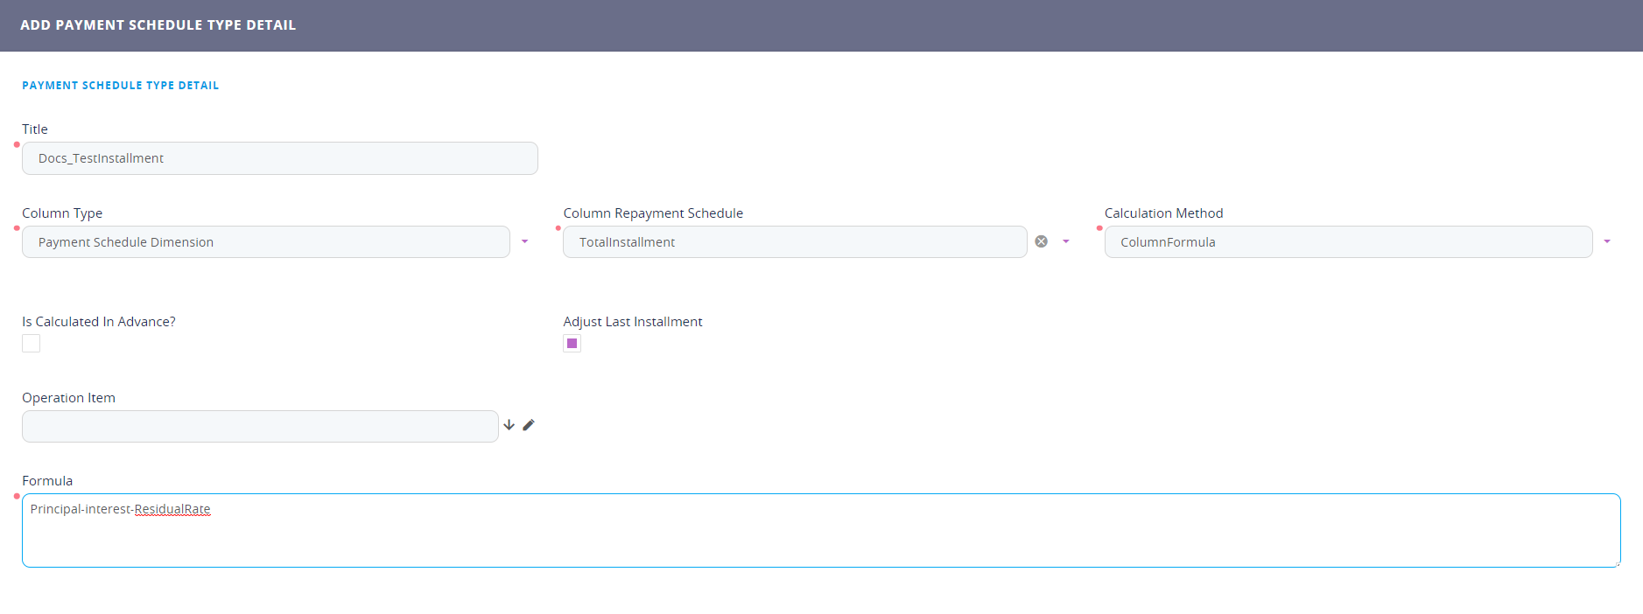Enable the Is Calculated In Advance checkbox
Screen dimensions: 1643x614
pos(32,344)
